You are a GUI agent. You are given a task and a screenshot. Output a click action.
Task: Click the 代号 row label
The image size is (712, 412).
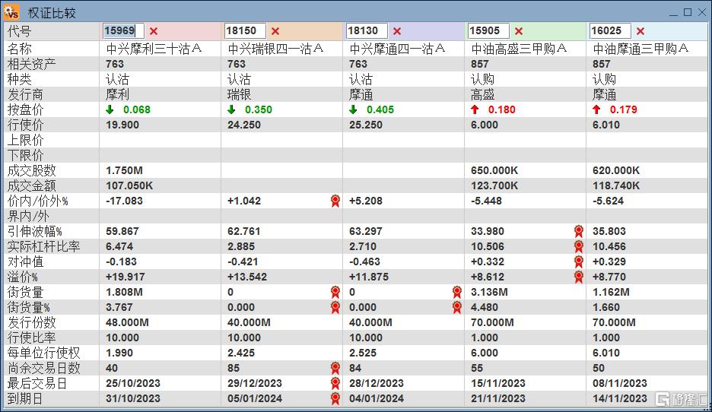click(x=19, y=31)
